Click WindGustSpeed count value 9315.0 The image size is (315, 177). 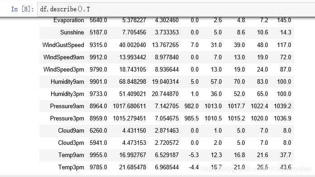(x=98, y=45)
